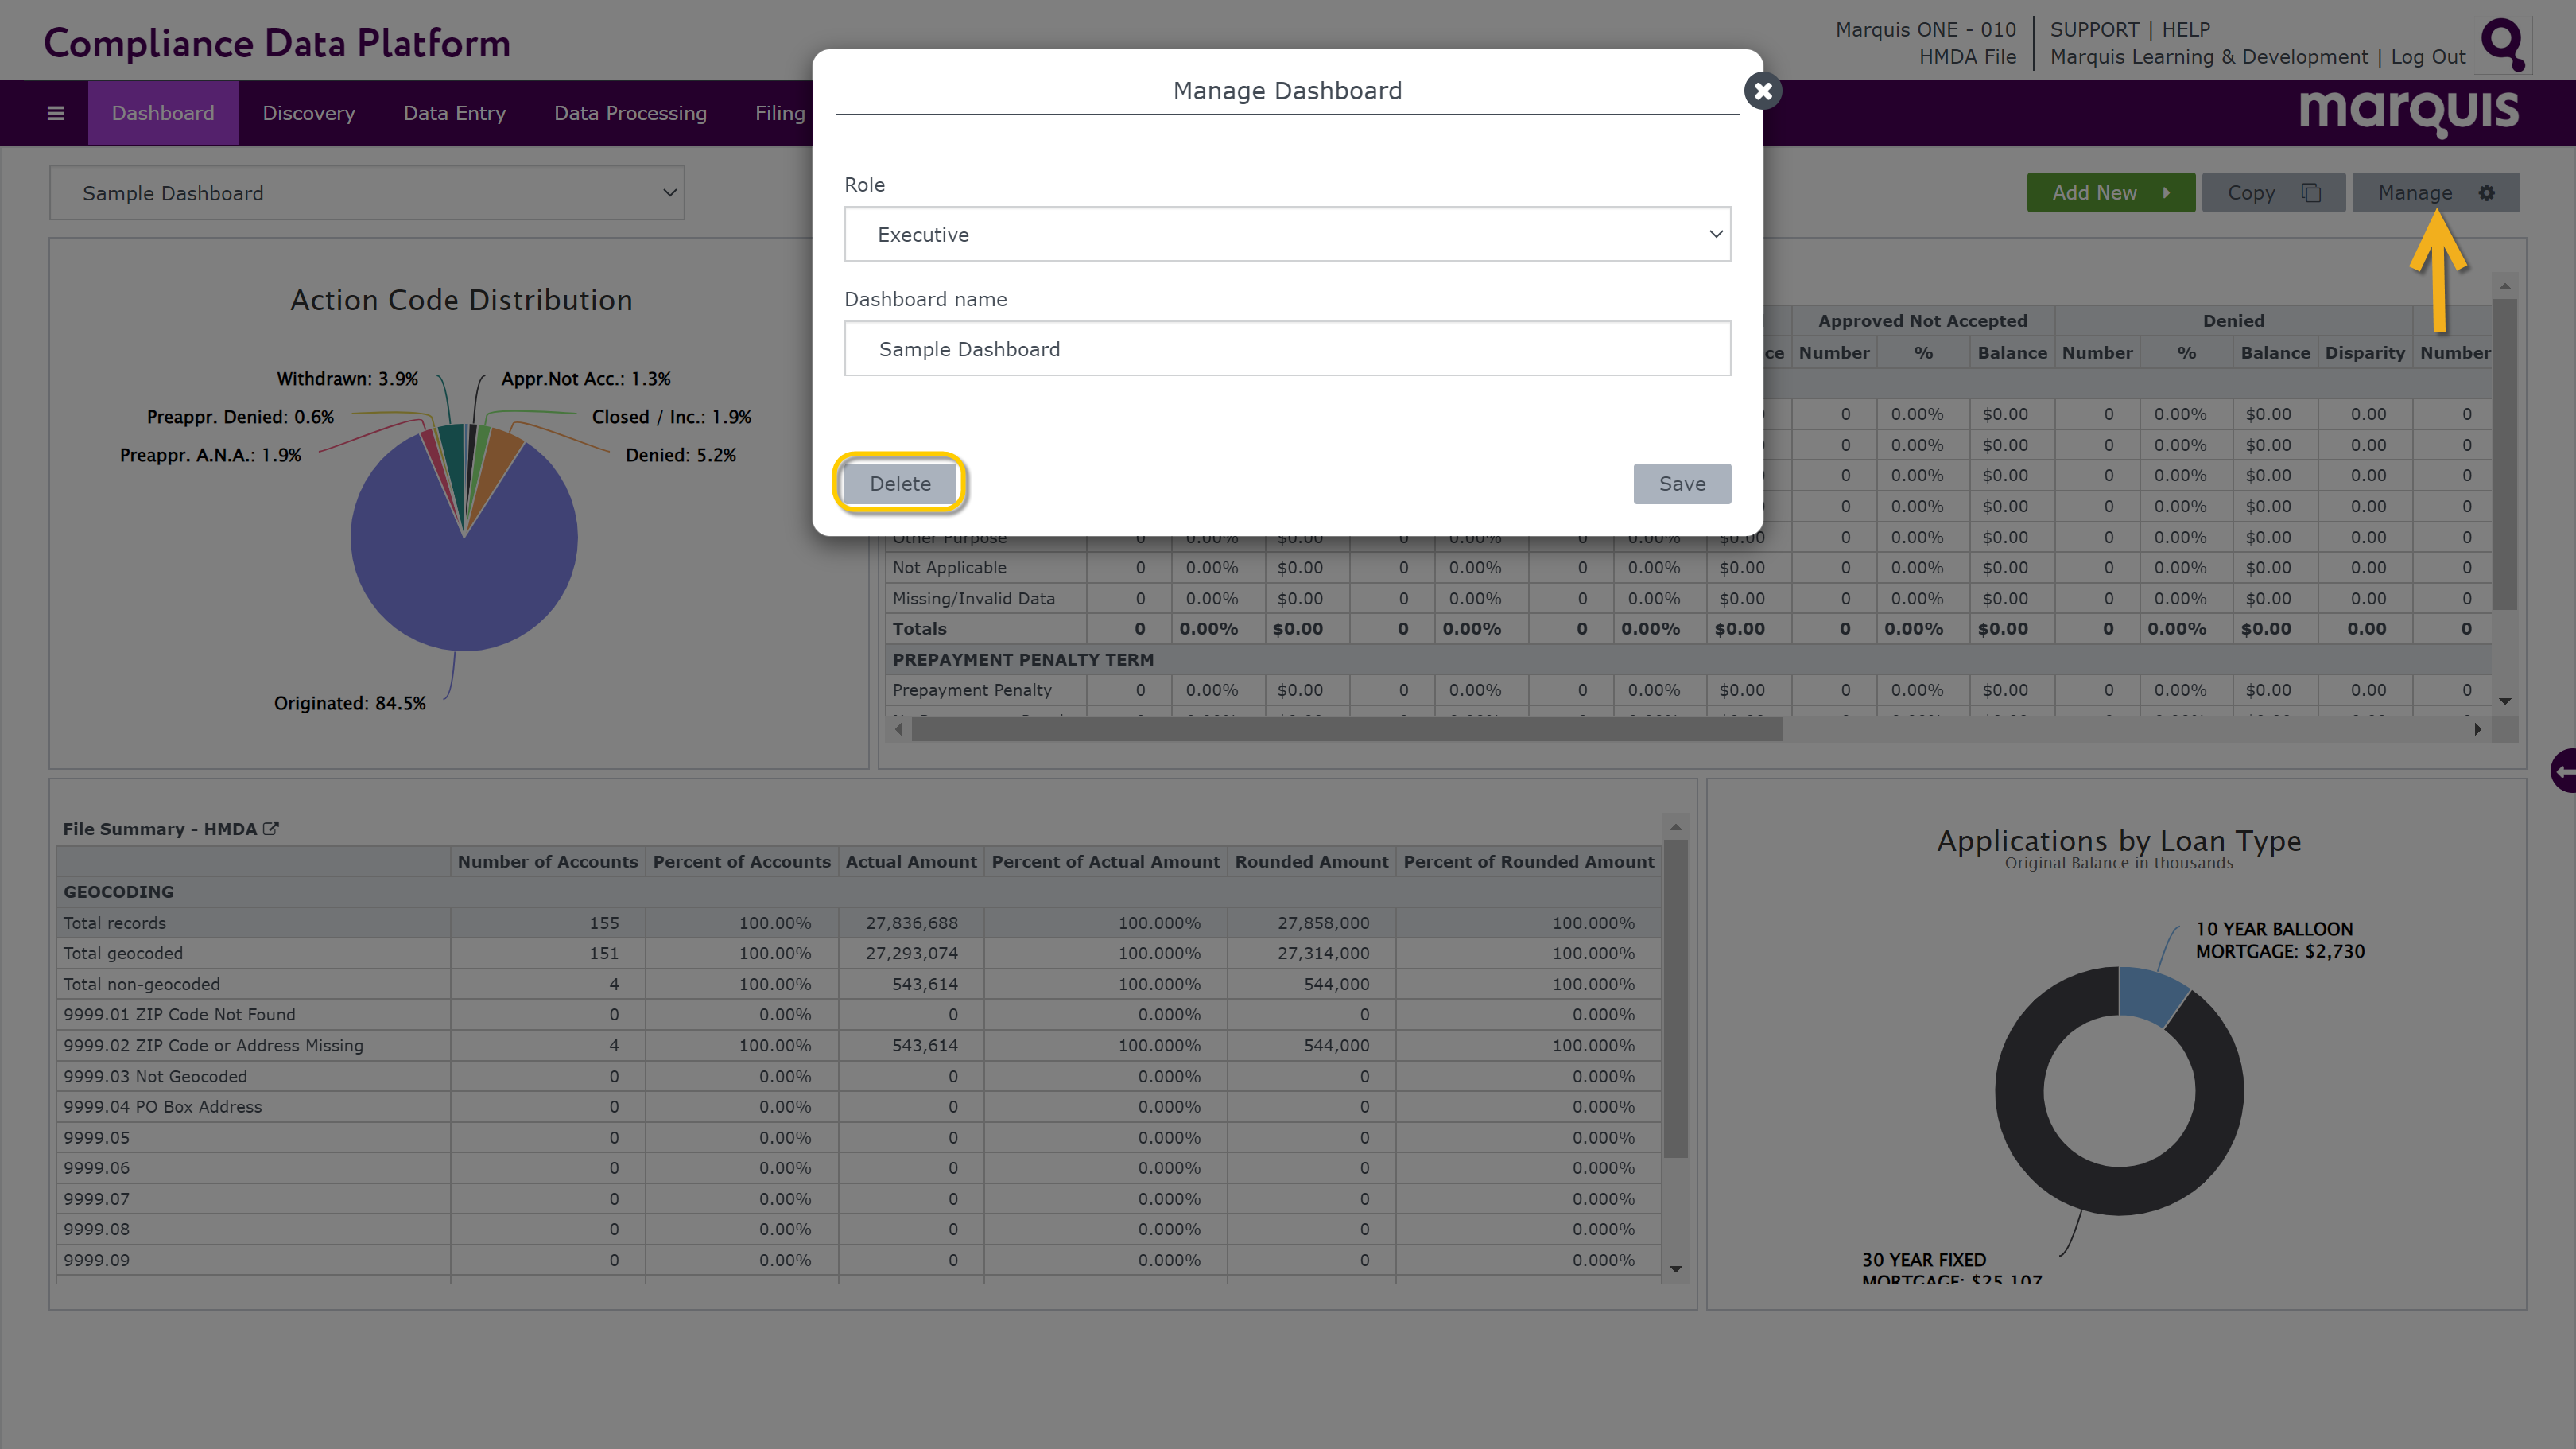Click the Missing/Invalid Data row label
This screenshot has height=1449, width=2576.
(974, 598)
